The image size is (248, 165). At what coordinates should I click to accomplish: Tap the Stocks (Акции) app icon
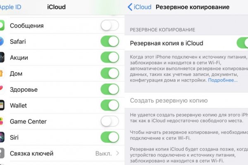pos(2,57)
